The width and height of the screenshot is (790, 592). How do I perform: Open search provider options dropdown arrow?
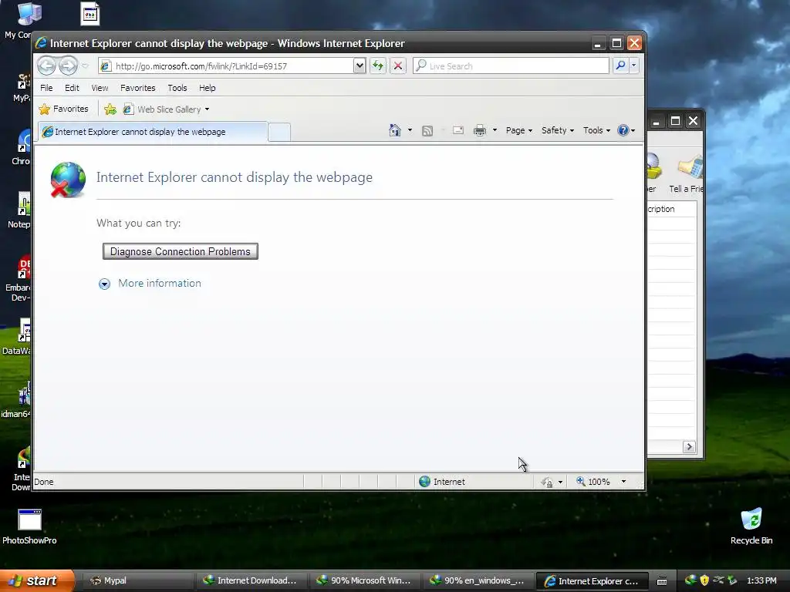(x=634, y=66)
